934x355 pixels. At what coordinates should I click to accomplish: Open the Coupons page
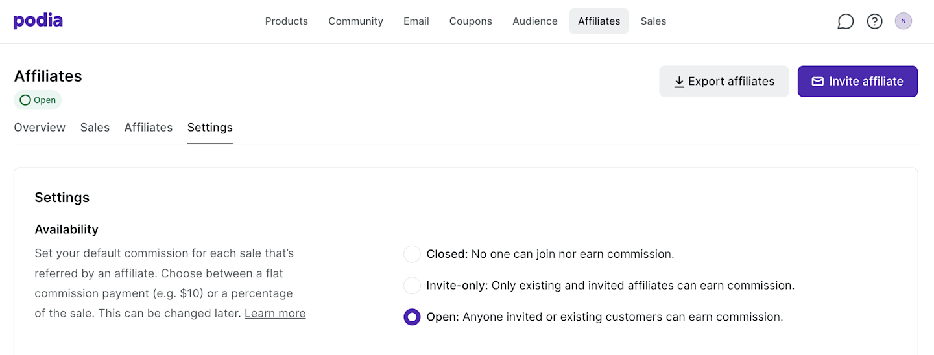coord(470,21)
